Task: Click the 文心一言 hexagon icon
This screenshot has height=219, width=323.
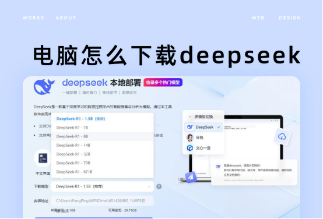Action: pyautogui.click(x=189, y=148)
